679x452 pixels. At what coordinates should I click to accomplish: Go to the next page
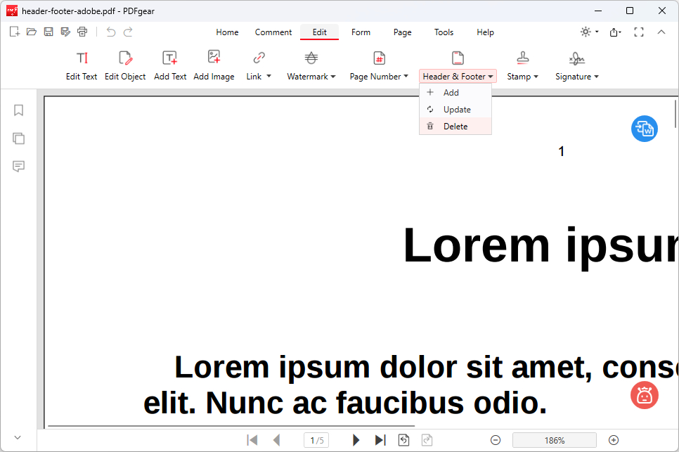click(x=356, y=440)
